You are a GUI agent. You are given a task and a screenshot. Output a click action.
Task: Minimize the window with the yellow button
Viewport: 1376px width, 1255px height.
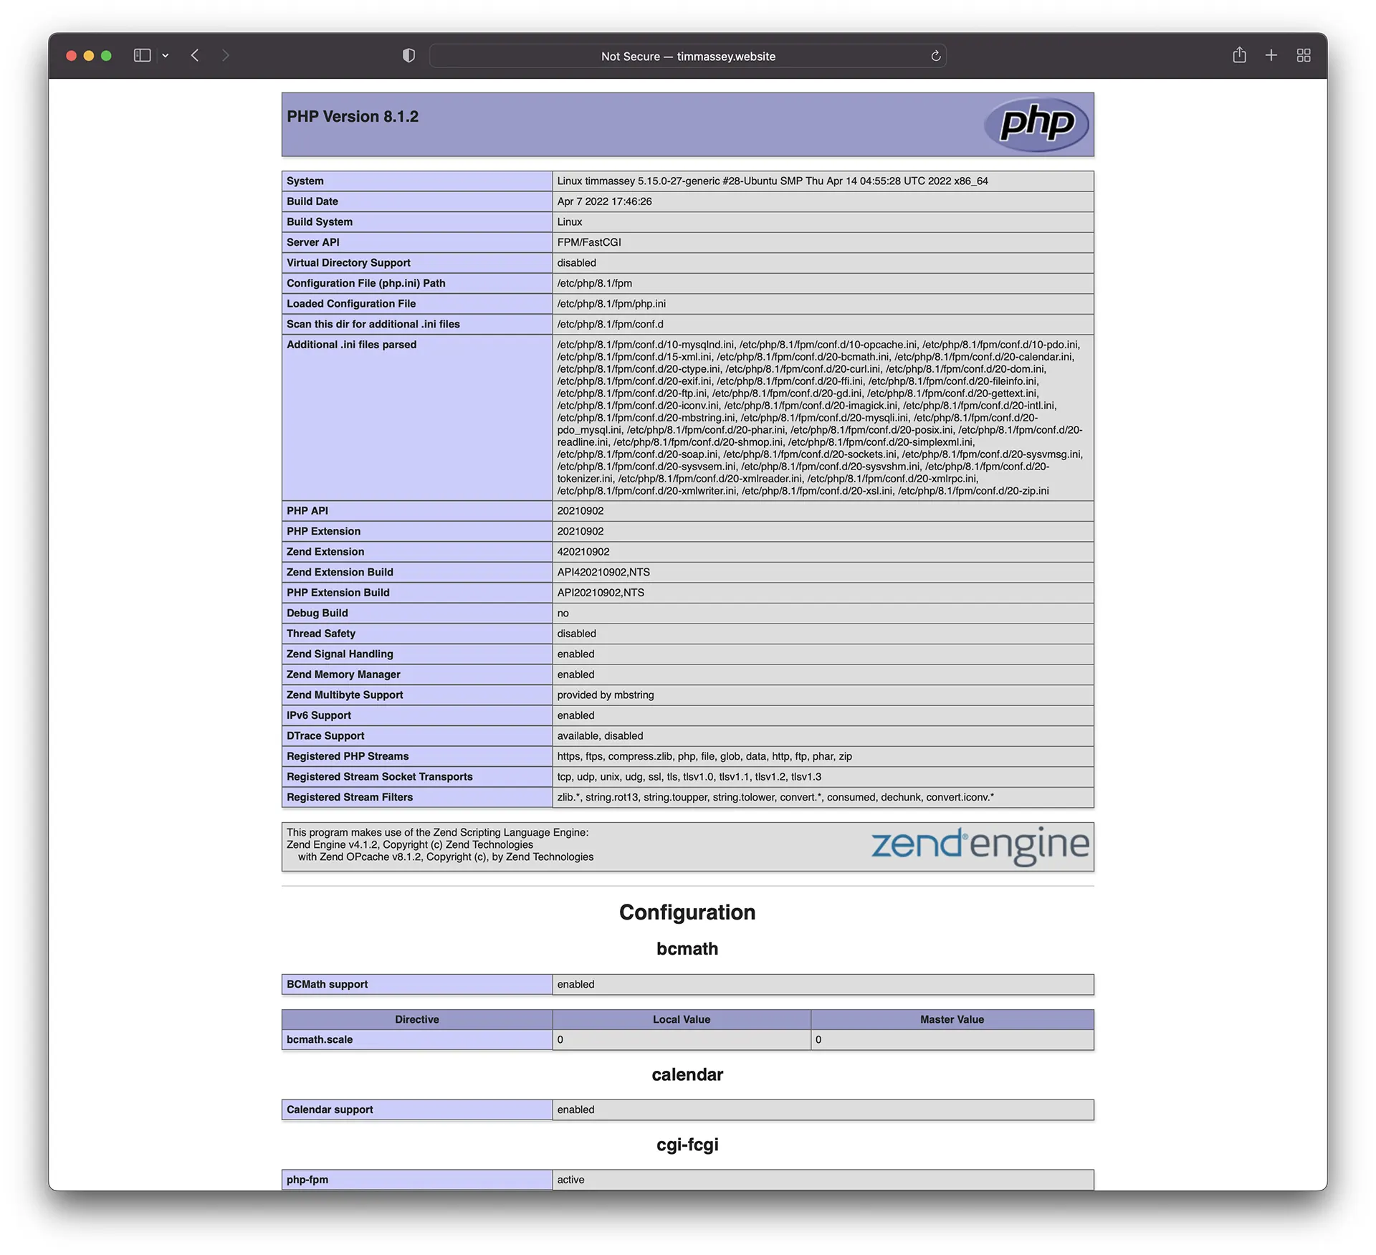click(89, 56)
